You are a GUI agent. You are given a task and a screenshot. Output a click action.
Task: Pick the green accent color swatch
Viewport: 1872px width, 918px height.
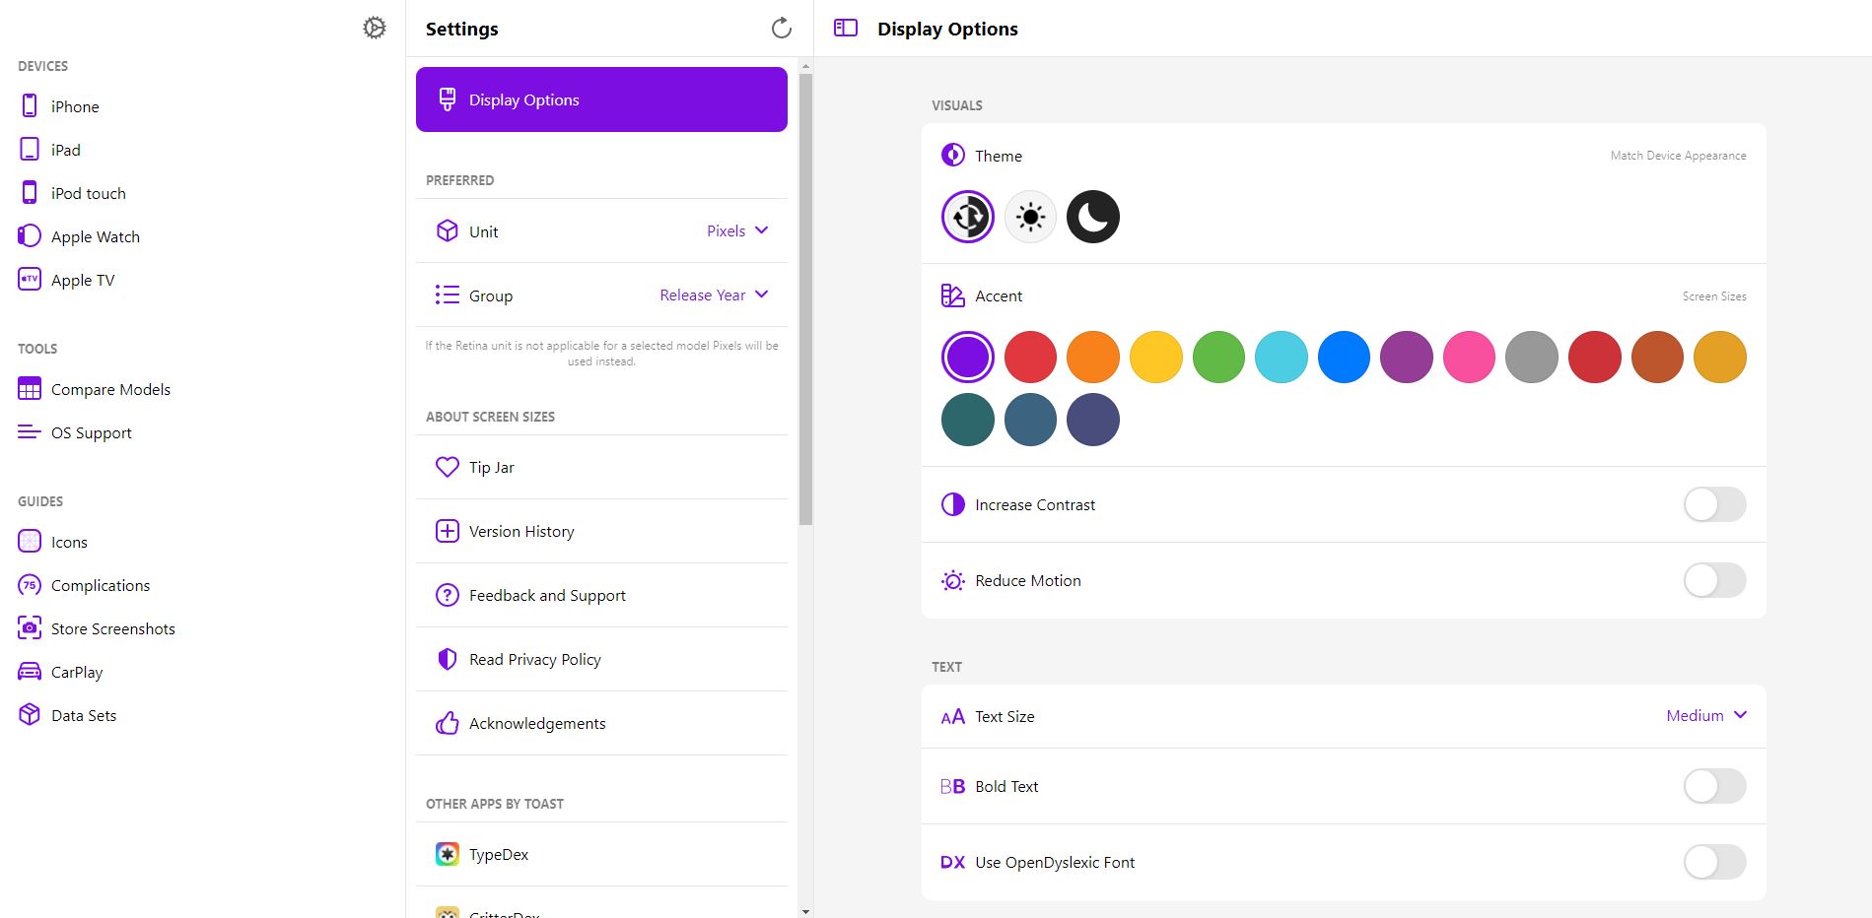click(1218, 357)
